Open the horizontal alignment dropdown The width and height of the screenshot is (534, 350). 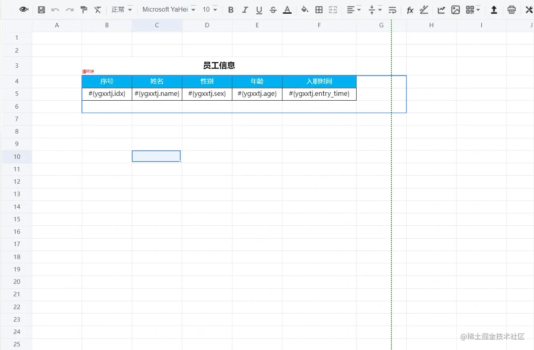pyautogui.click(x=353, y=10)
